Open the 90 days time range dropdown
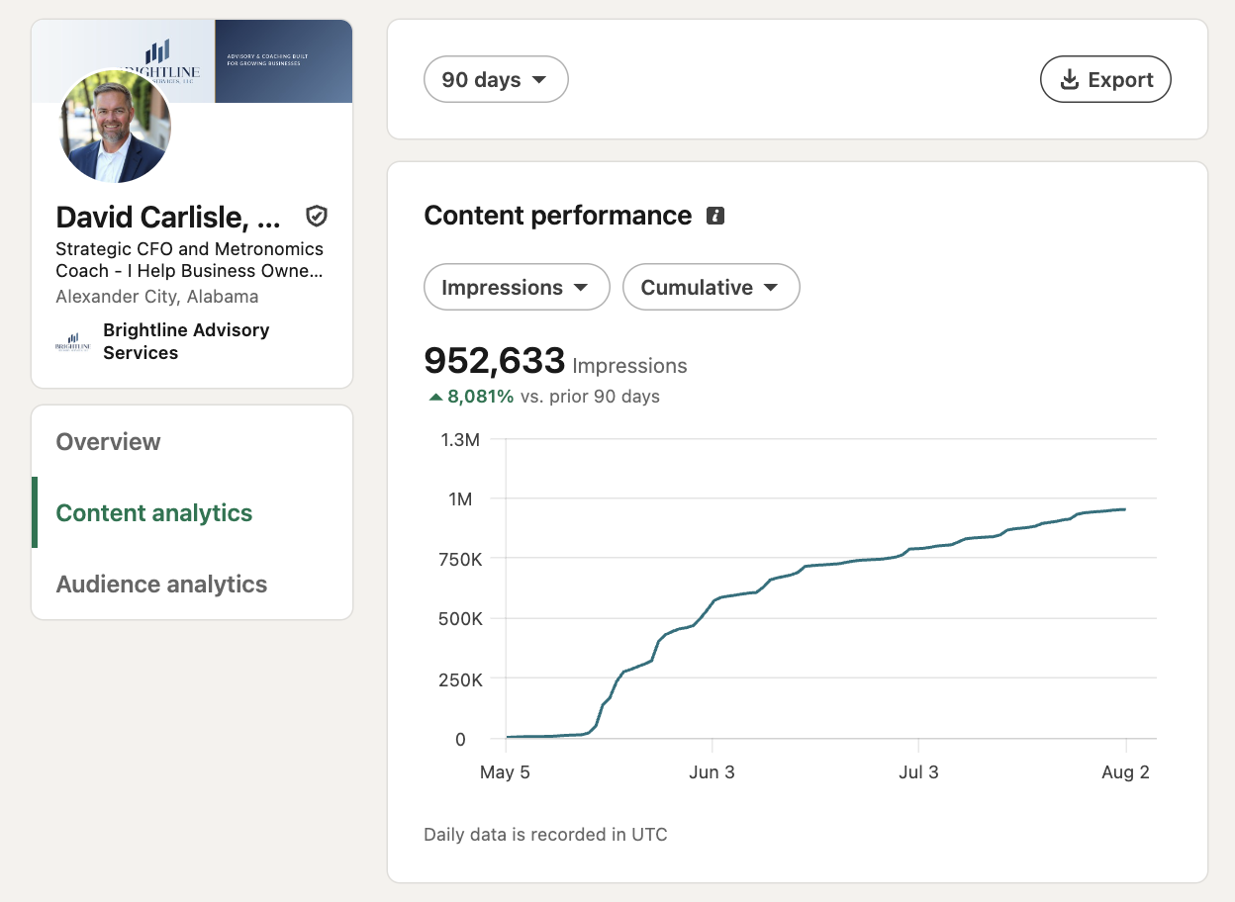This screenshot has width=1235, height=902. tap(496, 79)
